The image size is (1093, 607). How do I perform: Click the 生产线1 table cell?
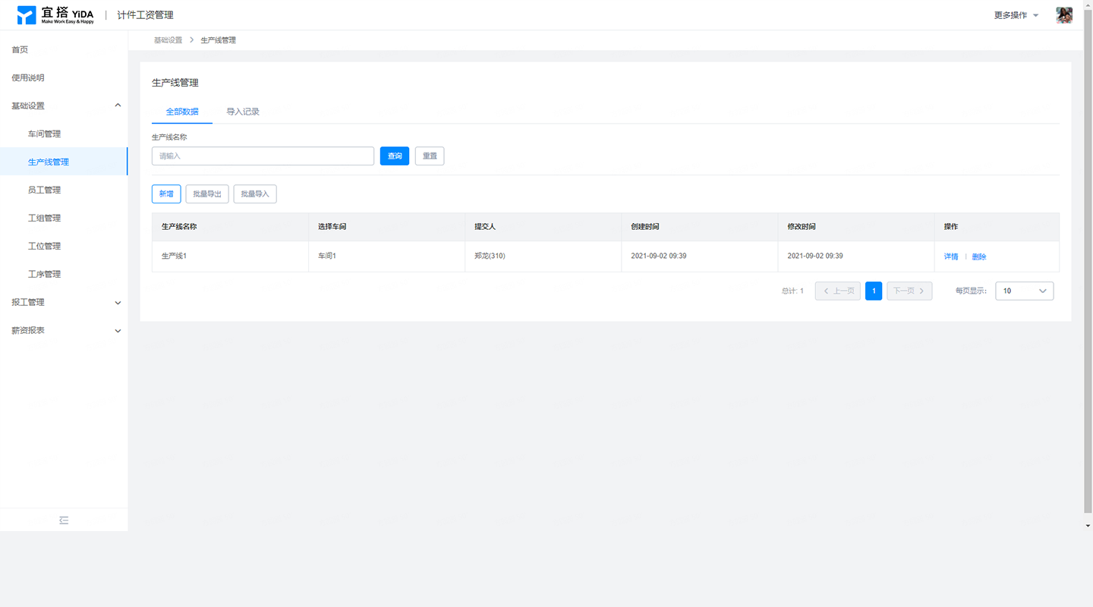coord(230,256)
